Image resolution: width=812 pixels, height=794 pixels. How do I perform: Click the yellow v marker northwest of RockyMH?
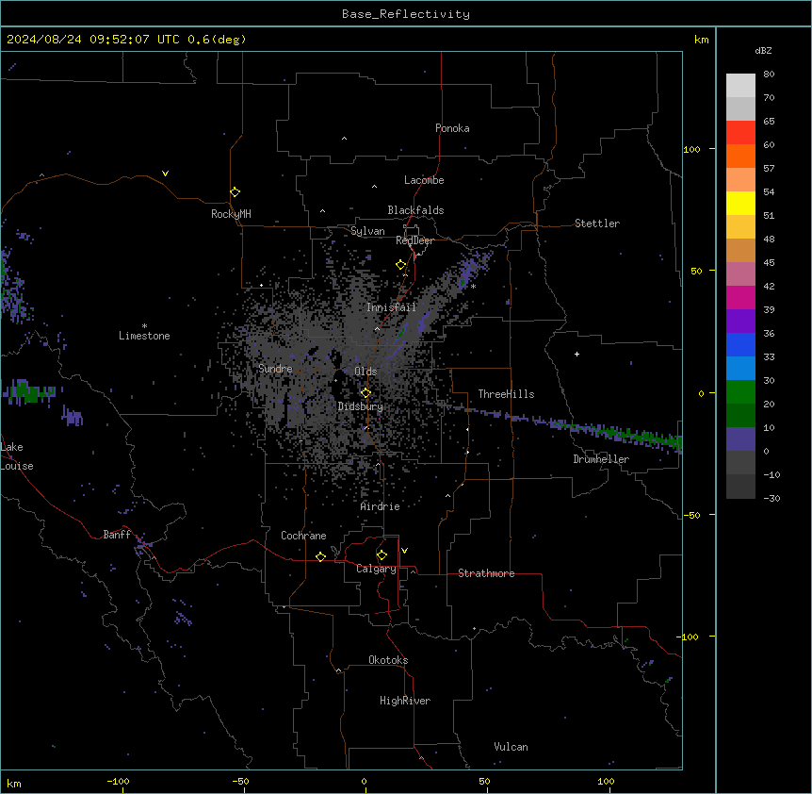[x=165, y=174]
